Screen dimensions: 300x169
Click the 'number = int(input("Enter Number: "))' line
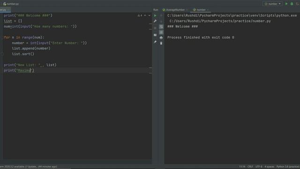coord(49,43)
